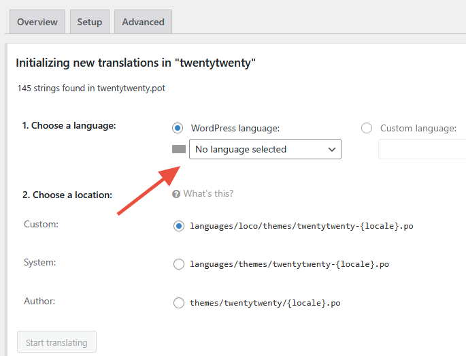The image size is (466, 356).
Task: Click the chevron arrow on language dropdown
Action: click(x=332, y=149)
